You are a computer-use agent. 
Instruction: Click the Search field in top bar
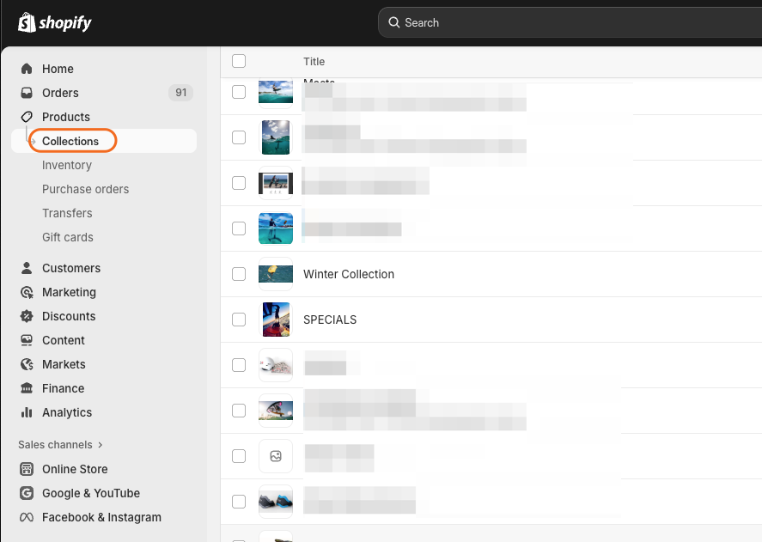(x=567, y=22)
